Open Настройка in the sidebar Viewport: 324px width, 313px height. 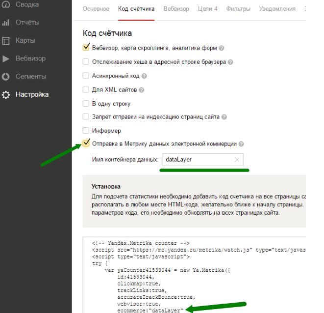[32, 95]
